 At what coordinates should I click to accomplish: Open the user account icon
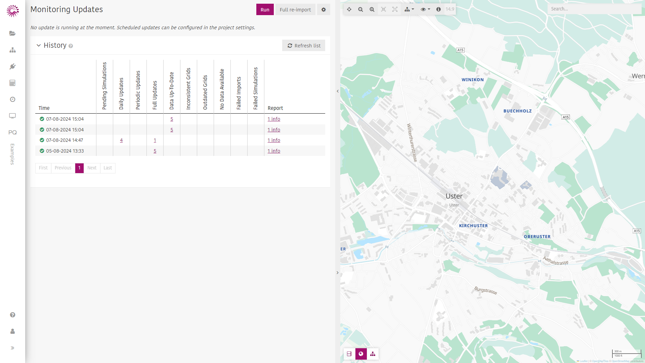click(x=12, y=331)
